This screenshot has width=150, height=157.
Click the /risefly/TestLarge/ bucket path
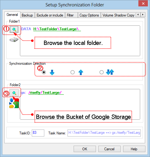tap(46, 93)
